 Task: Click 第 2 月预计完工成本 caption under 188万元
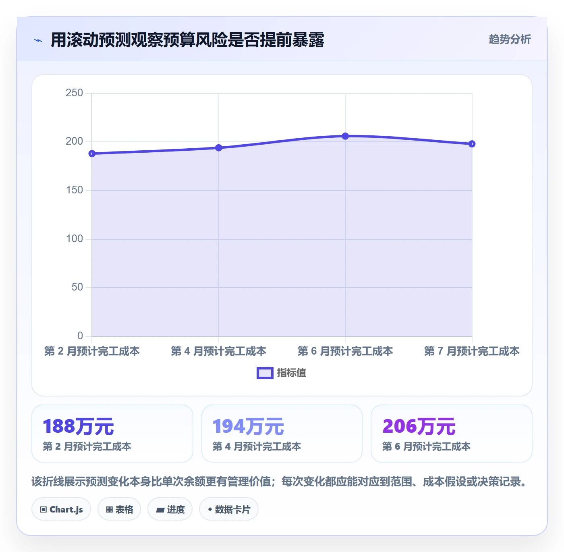click(87, 446)
